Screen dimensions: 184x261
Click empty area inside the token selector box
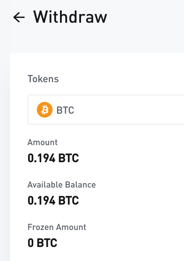130,110
